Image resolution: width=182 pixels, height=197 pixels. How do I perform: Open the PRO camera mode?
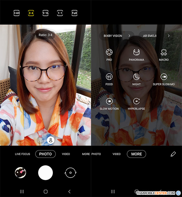tap(109, 55)
